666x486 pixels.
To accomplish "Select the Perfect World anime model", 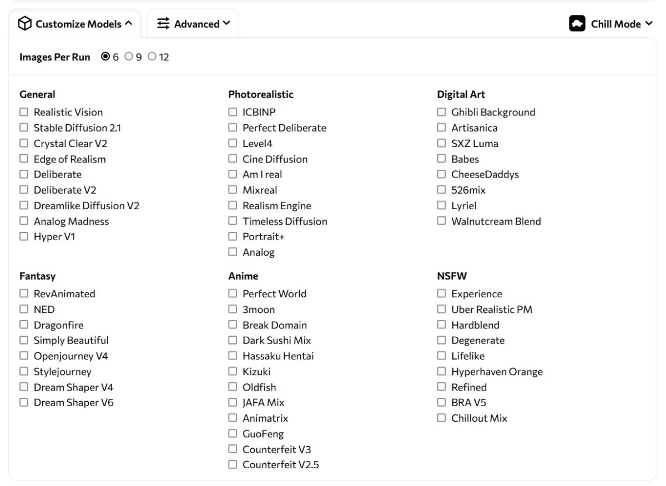I will (x=233, y=293).
